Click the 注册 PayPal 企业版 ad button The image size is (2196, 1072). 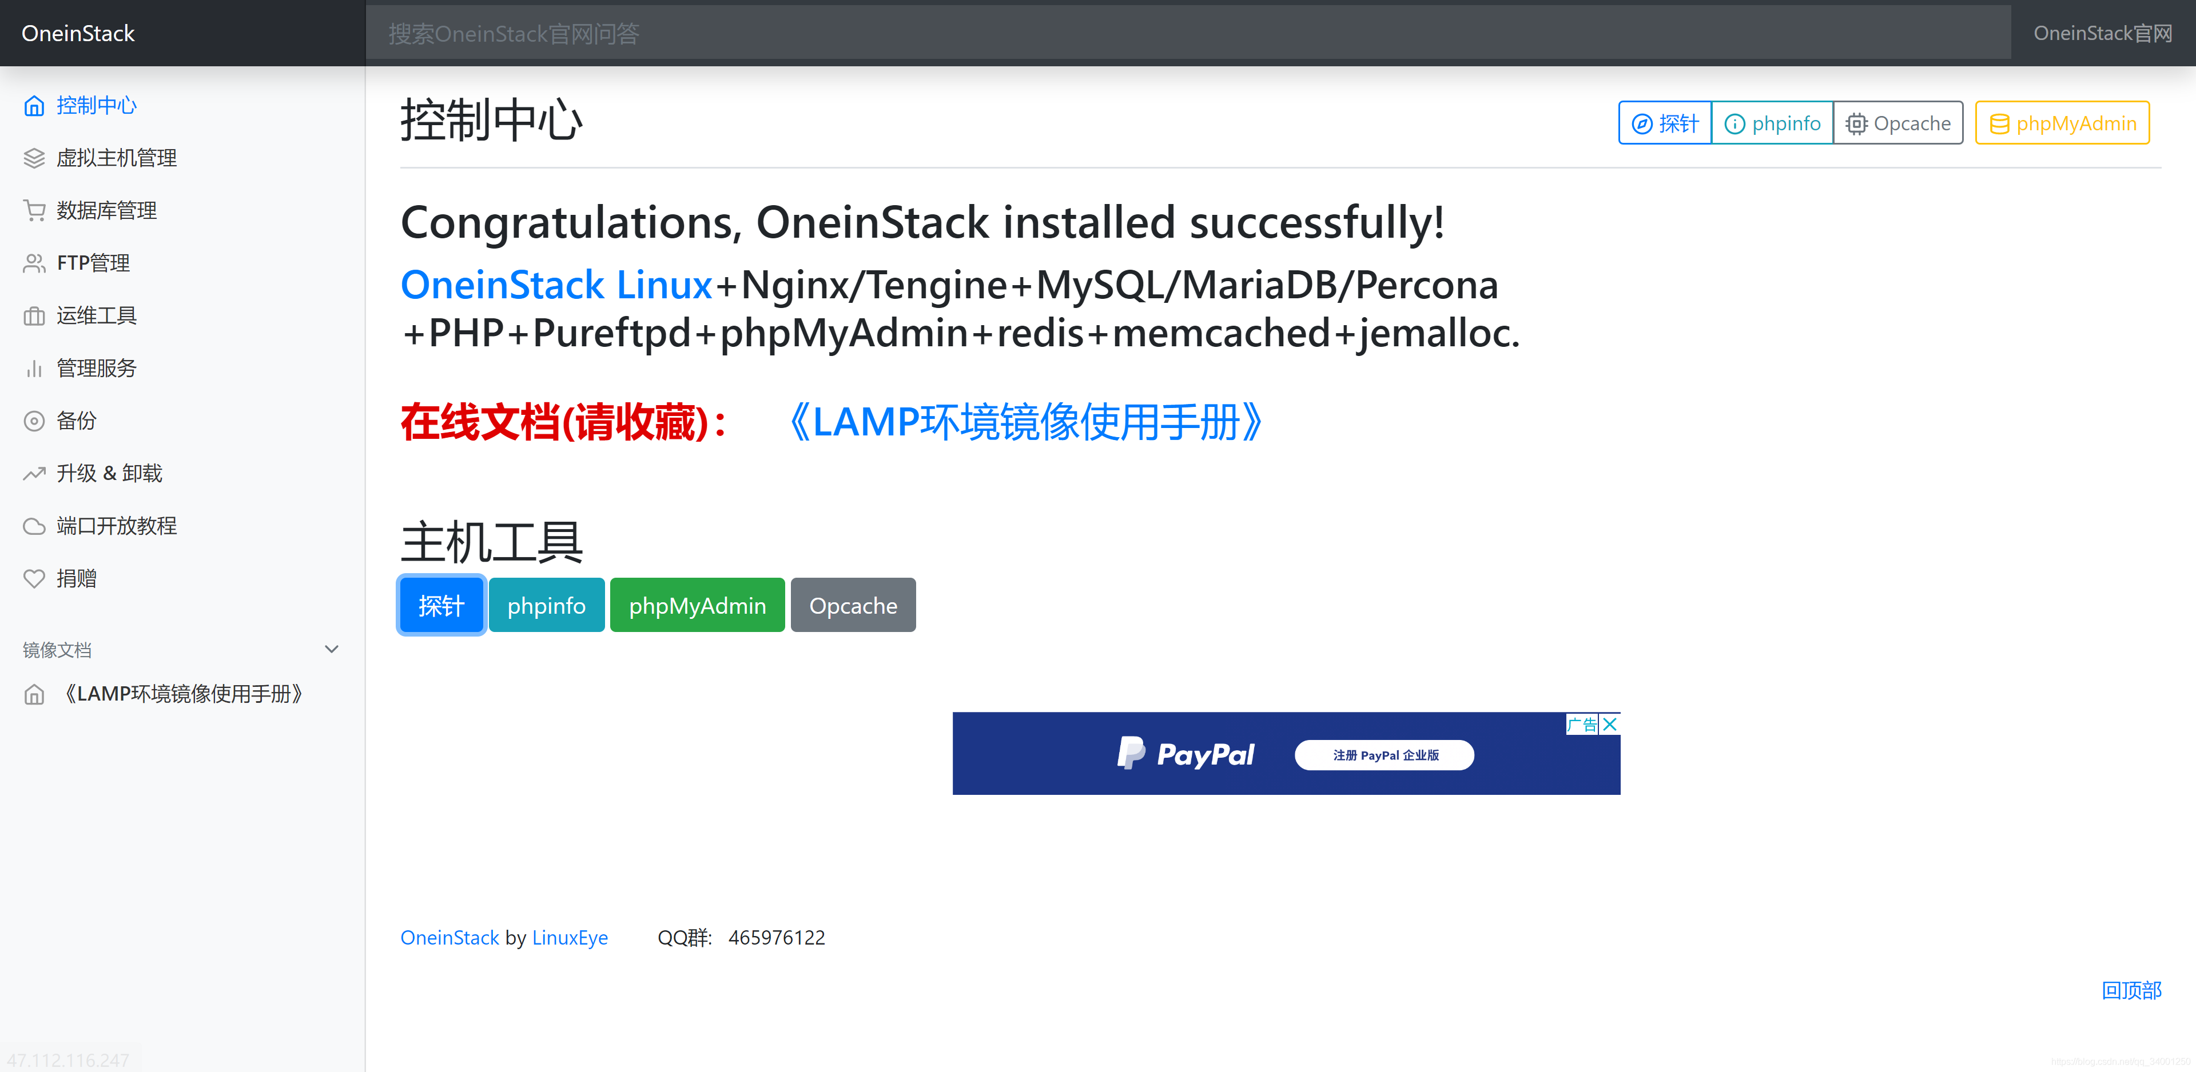pyautogui.click(x=1385, y=755)
